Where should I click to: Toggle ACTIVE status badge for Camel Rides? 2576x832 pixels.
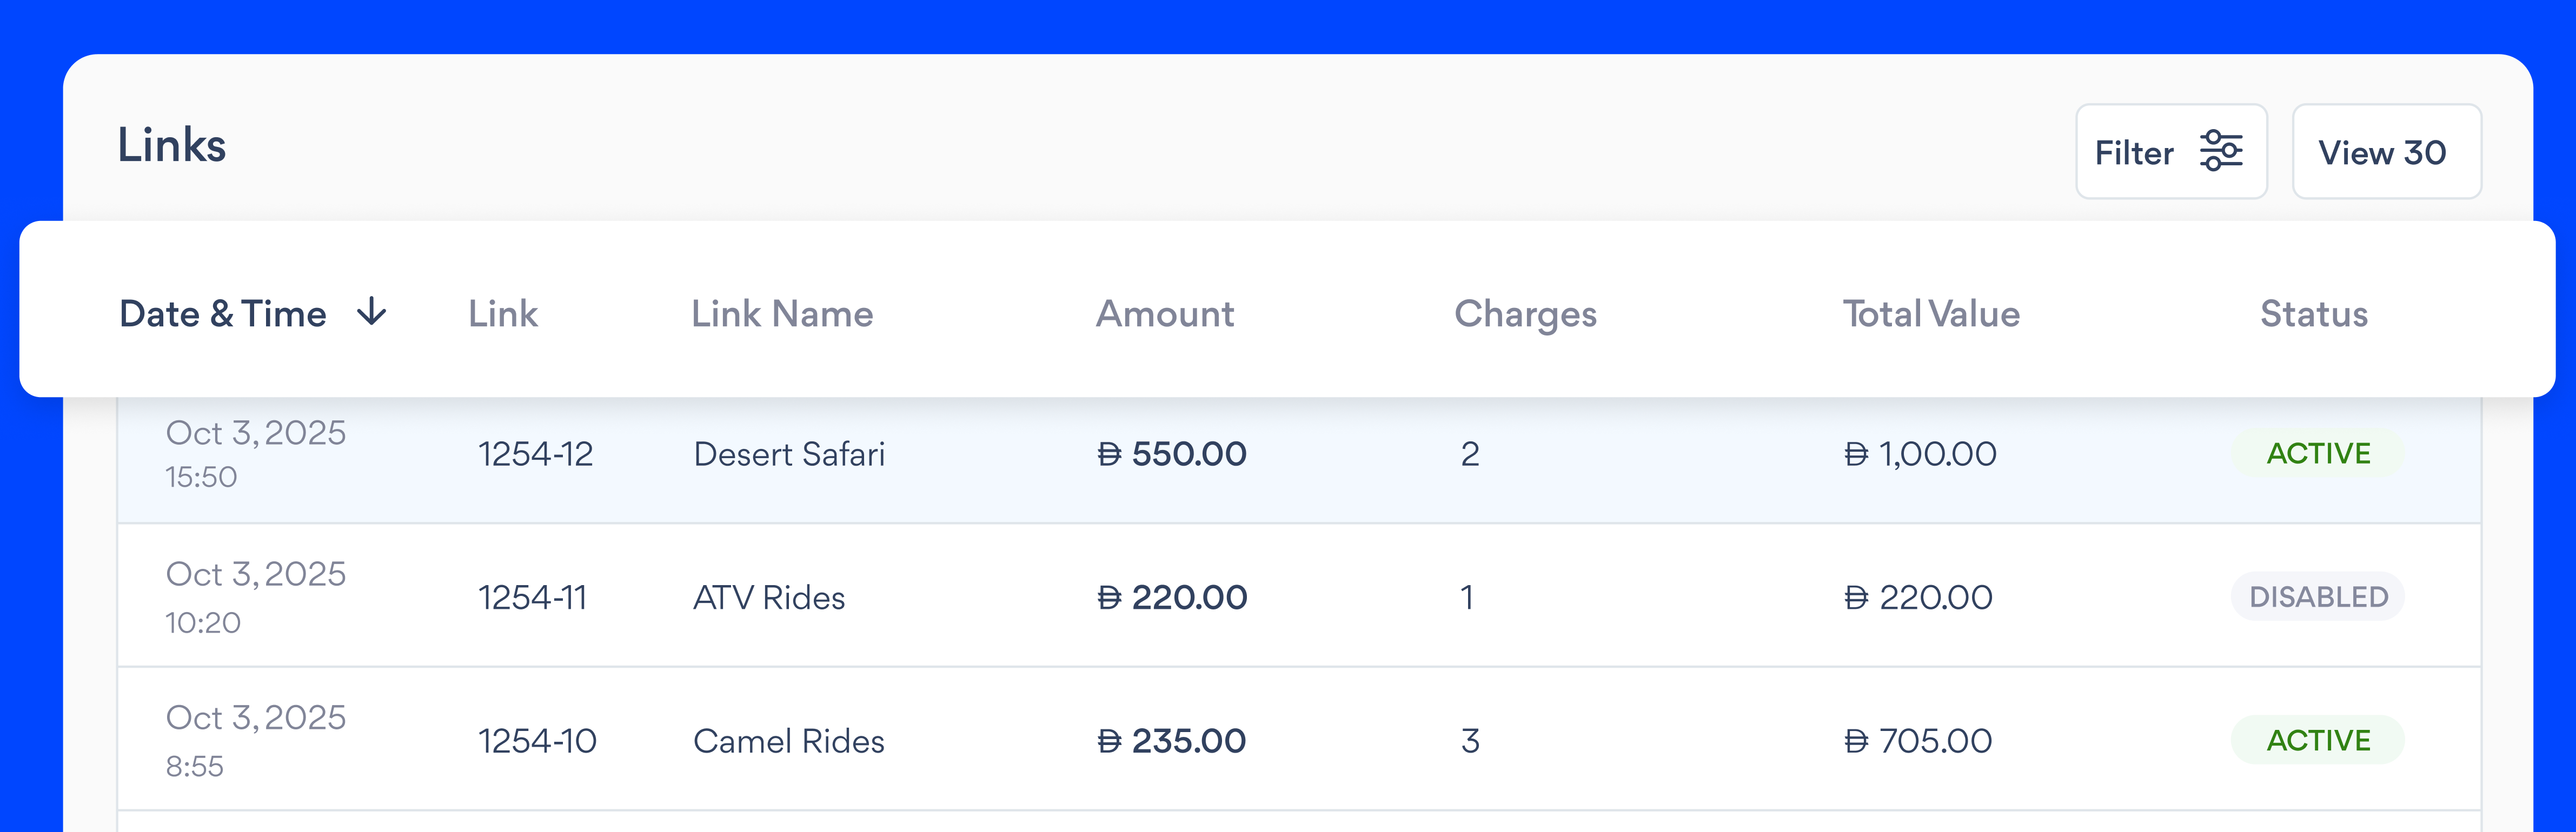click(2317, 740)
